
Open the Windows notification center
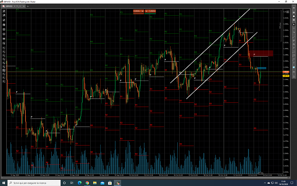(292, 183)
